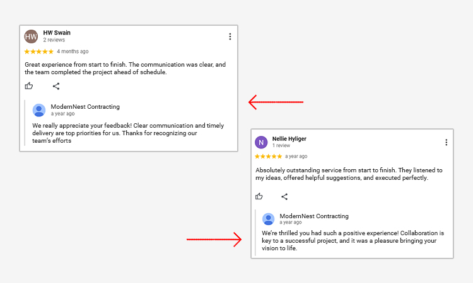Share Nellie Hyliger's review
Screen dimensions: 473x283
point(284,196)
